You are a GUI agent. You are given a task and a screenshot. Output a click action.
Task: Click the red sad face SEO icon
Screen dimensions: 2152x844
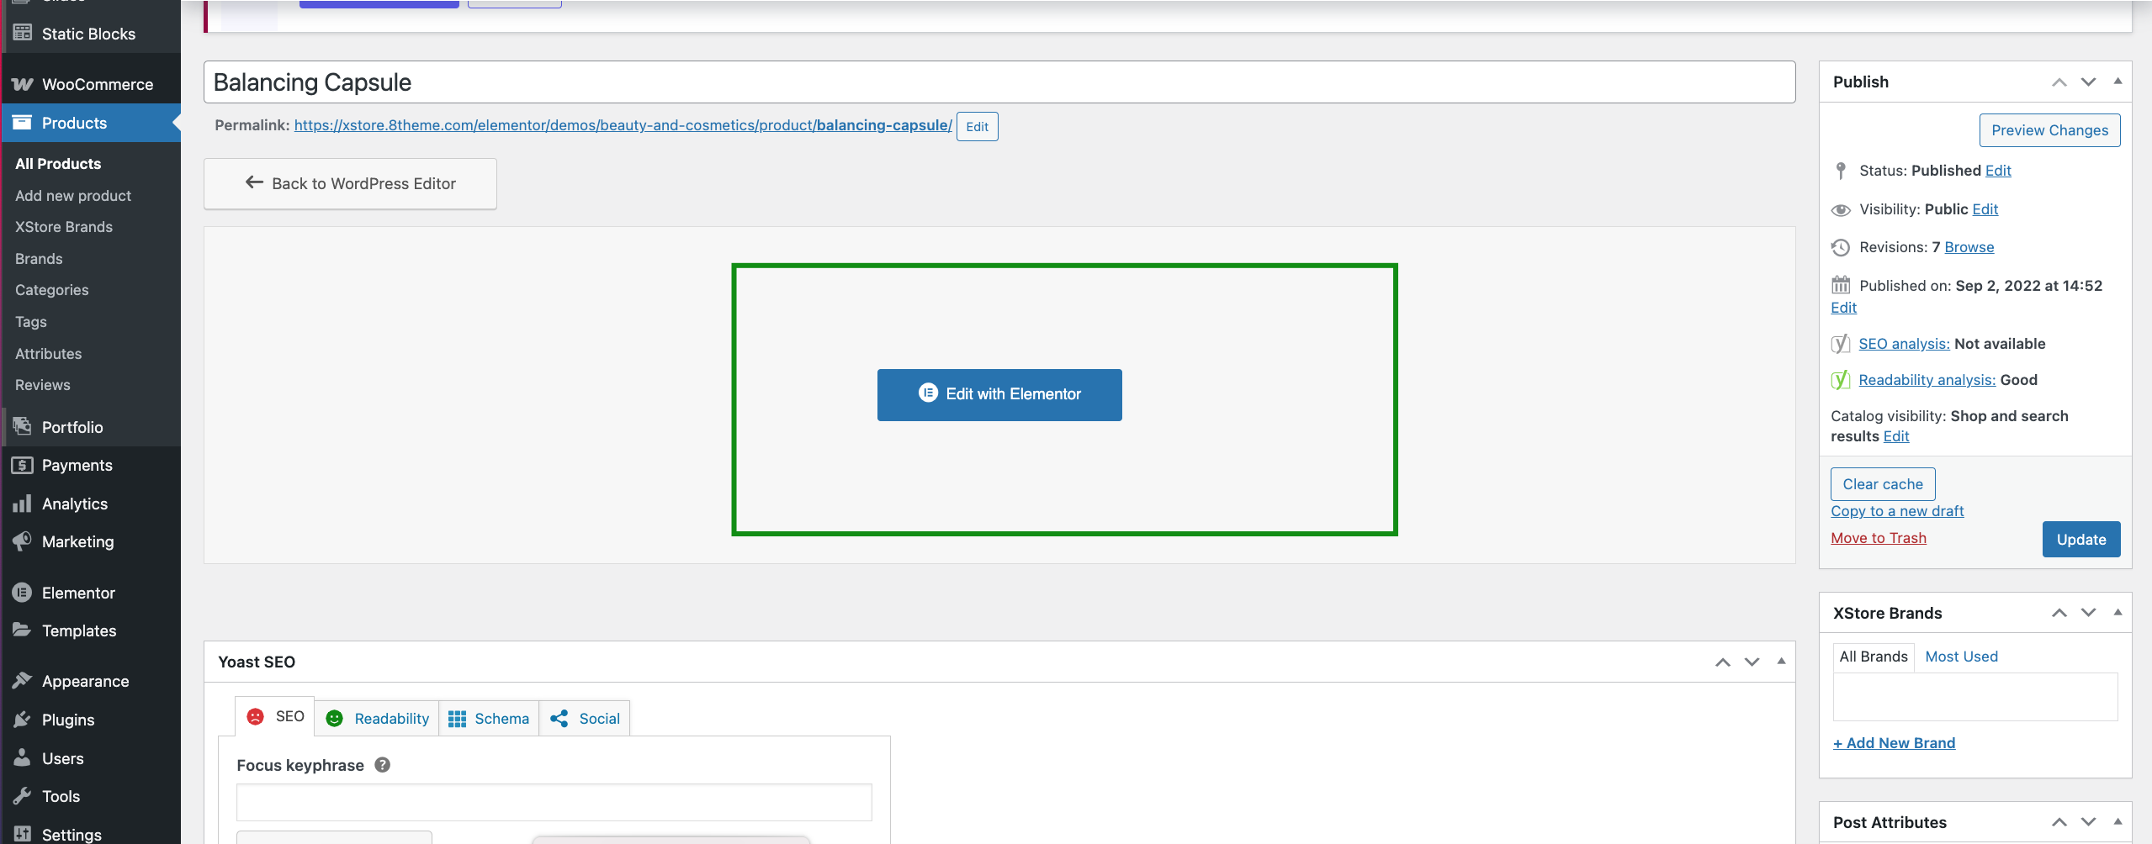[255, 716]
